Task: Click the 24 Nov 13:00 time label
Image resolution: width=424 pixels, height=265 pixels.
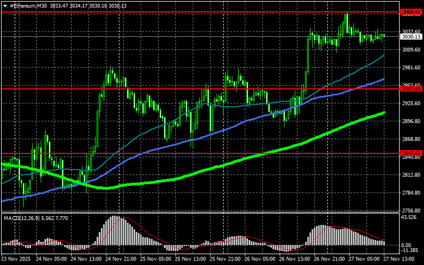Action: pyautogui.click(x=86, y=259)
